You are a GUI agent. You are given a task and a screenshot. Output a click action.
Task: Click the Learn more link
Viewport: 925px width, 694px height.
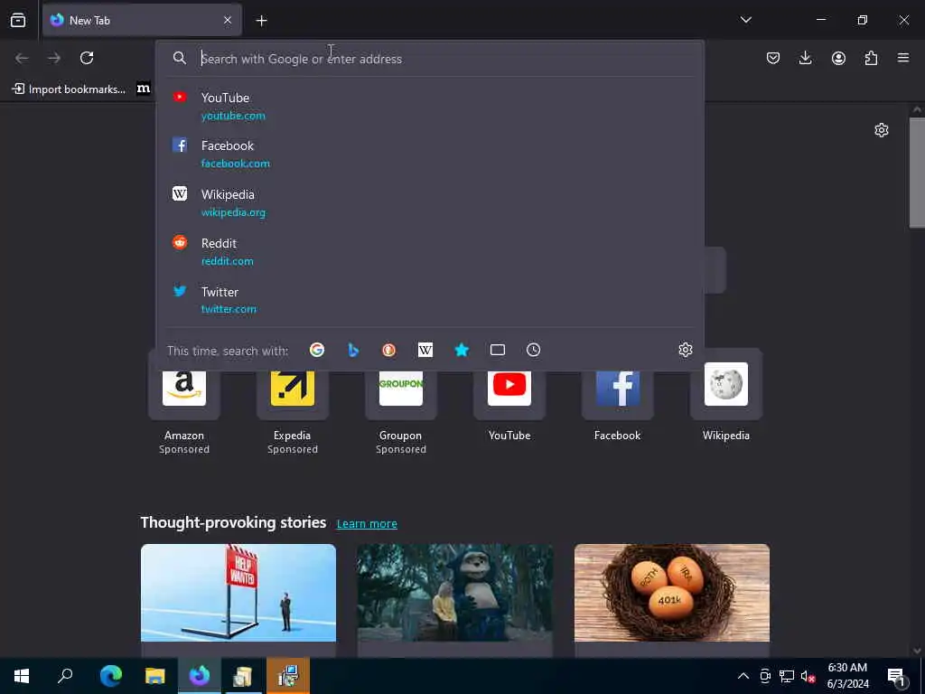pyautogui.click(x=367, y=523)
